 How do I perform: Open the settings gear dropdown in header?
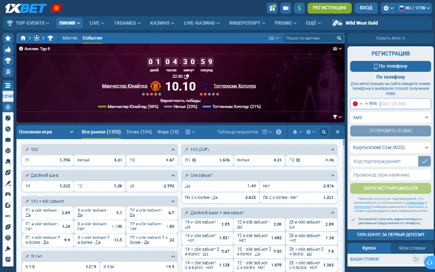click(388, 8)
